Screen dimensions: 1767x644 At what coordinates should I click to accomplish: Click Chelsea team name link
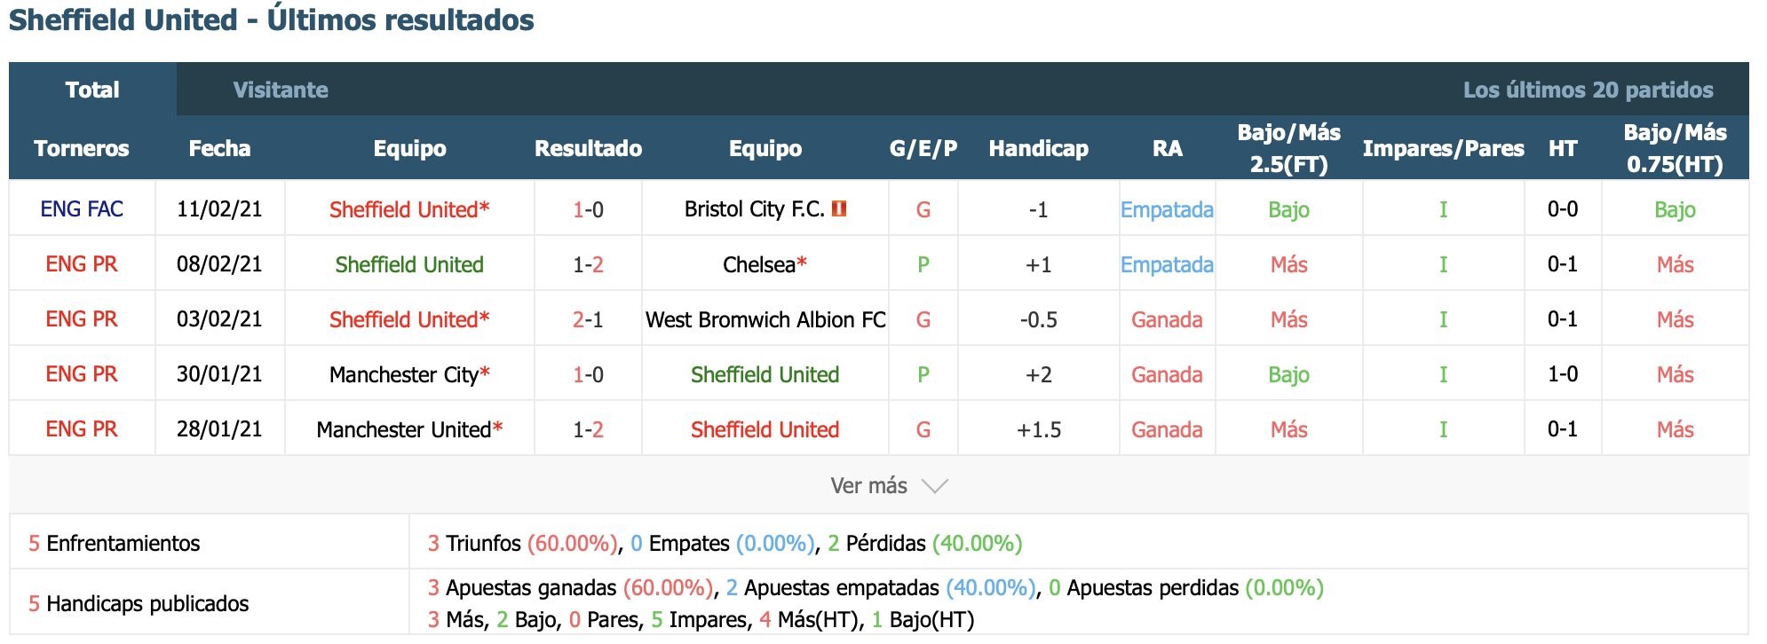(x=759, y=264)
